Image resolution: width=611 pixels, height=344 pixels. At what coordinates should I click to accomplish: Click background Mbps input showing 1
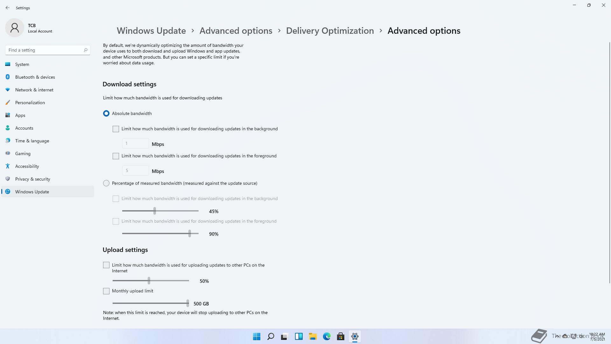[x=135, y=143]
